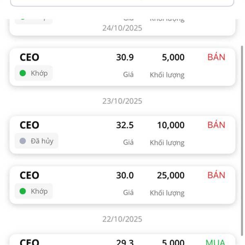Open the CEO ticker priced at 30.9
The image size is (245, 245).
pos(29,58)
